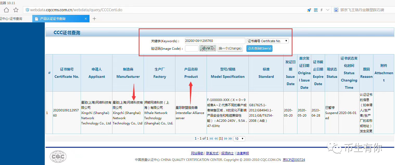This screenshot has width=395, height=165.
Task: Select the rocket speed-mode icon in toolbar
Action: coord(309,10)
